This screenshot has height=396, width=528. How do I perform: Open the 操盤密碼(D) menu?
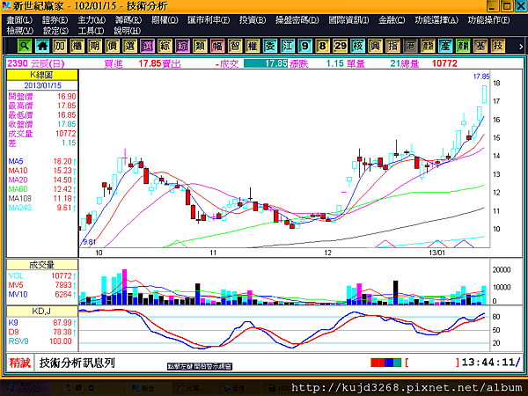click(x=297, y=20)
